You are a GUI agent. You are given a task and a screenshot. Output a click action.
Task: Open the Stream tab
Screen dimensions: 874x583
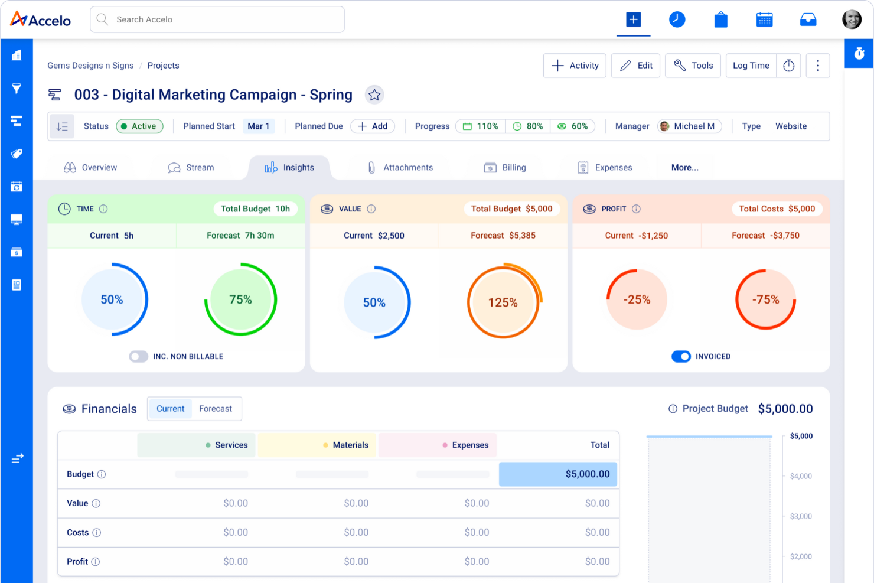coord(191,168)
